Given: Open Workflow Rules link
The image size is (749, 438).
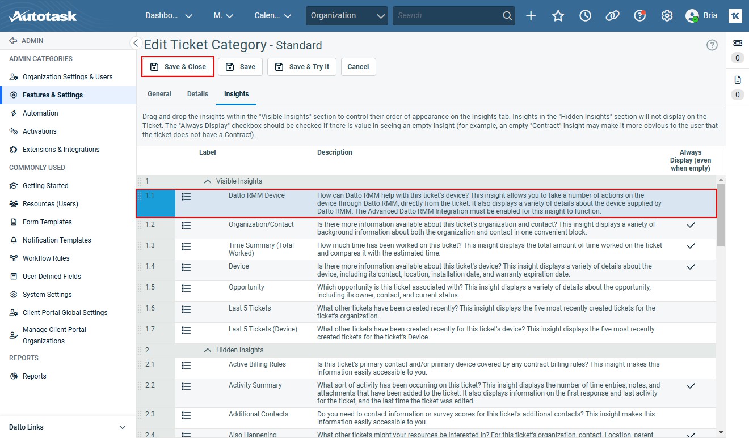Looking at the screenshot, I should click(46, 258).
